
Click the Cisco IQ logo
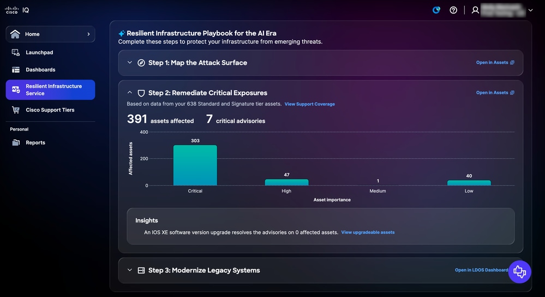coord(17,10)
